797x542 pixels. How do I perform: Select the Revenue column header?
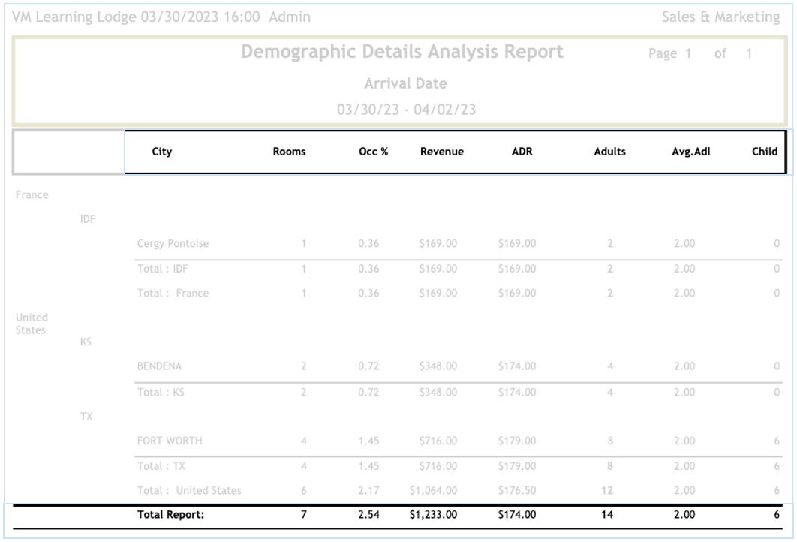coord(441,152)
